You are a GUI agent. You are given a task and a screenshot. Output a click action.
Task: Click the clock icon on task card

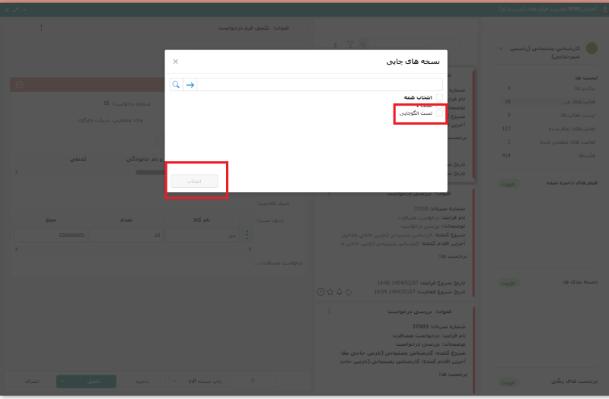320,291
